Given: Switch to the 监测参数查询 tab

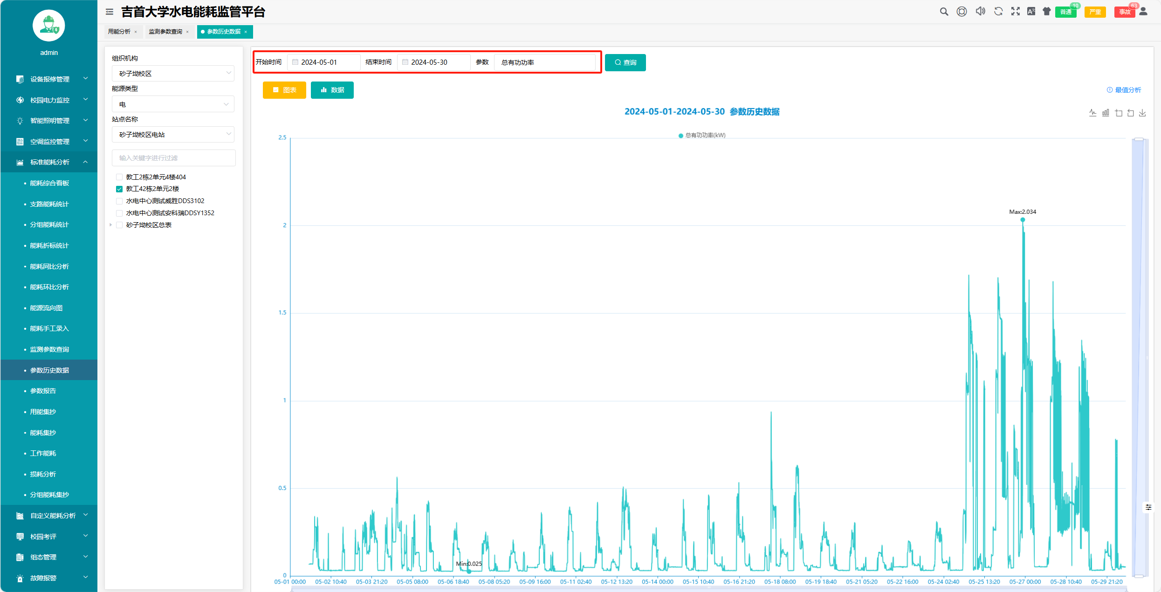Looking at the screenshot, I should tap(165, 32).
